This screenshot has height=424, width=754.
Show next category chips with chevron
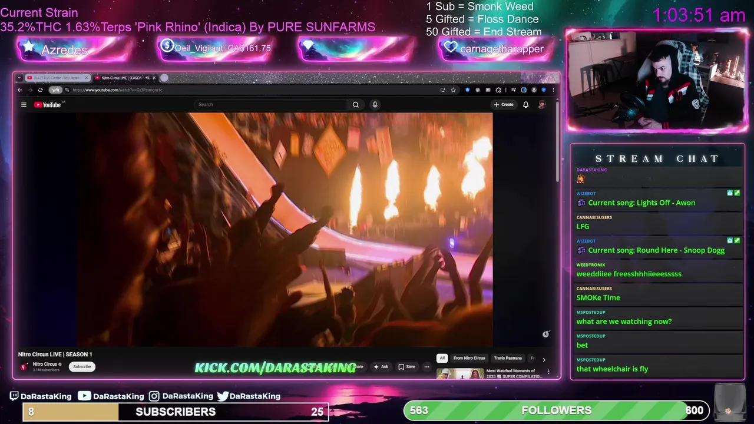[544, 359]
